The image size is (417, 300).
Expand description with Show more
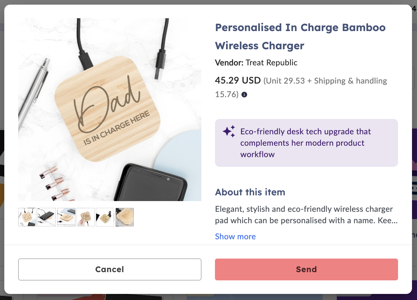click(235, 236)
